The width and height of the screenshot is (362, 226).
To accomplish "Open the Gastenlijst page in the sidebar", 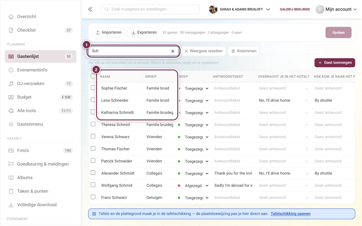I will pos(40,56).
